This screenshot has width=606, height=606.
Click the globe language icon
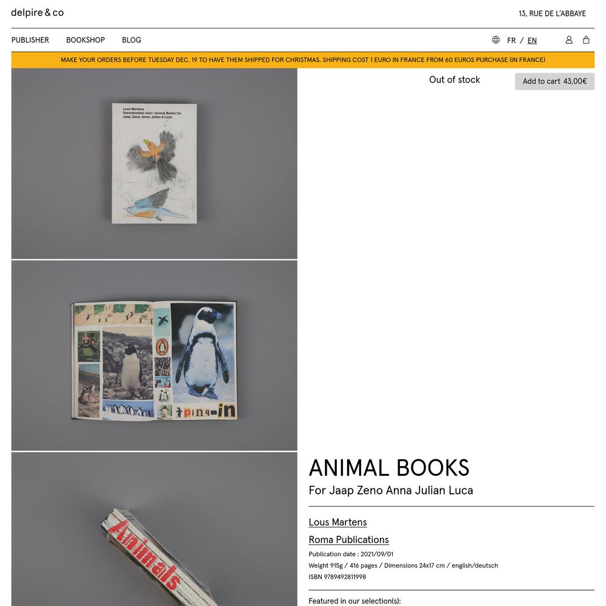(x=496, y=40)
